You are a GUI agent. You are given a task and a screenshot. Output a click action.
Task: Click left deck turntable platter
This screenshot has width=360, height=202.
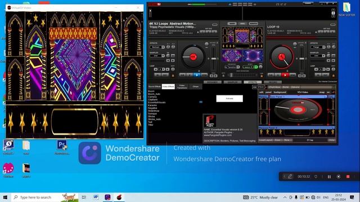point(193,57)
